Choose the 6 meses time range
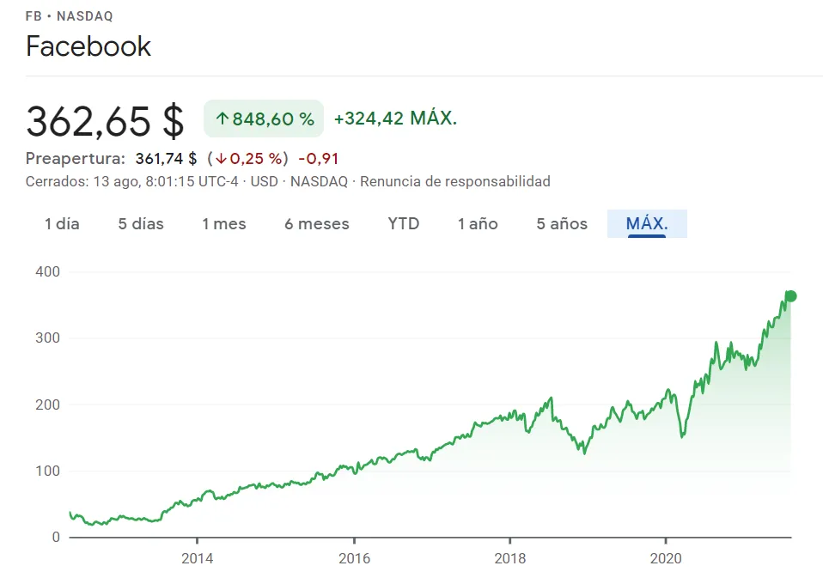Viewport: 823px width, 584px height. 317,224
